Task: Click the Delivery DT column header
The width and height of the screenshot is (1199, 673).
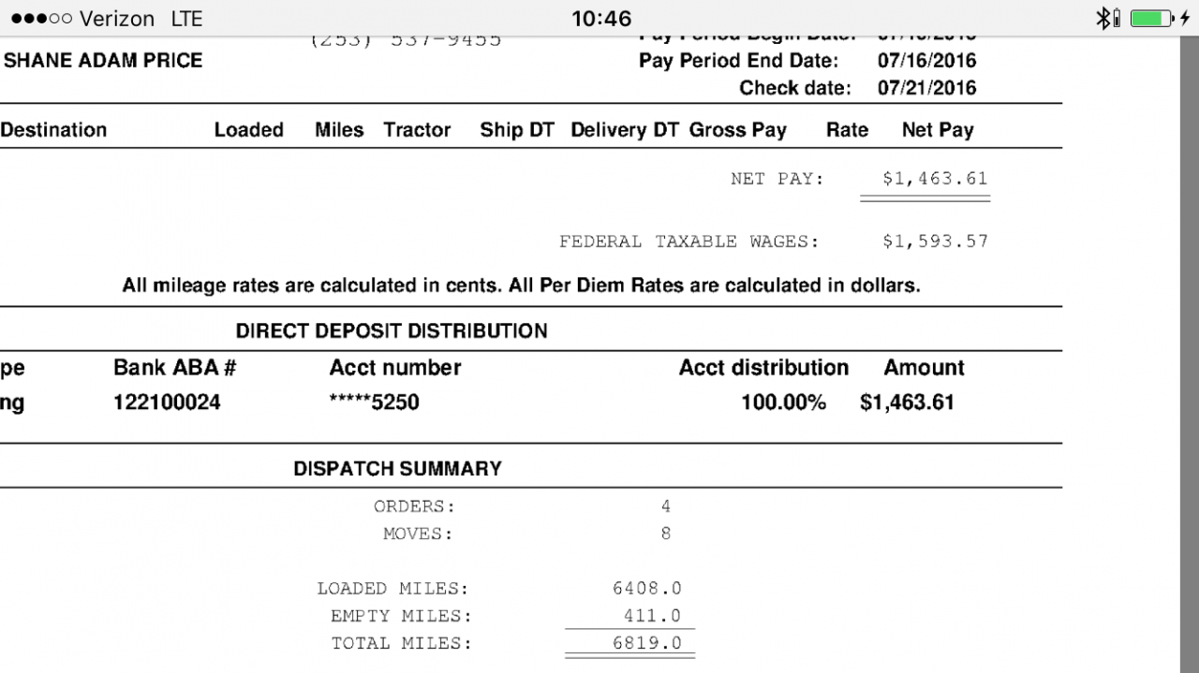Action: pos(625,130)
